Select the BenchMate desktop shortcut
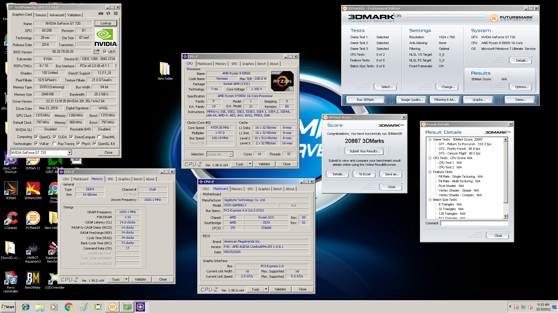 coord(33,280)
